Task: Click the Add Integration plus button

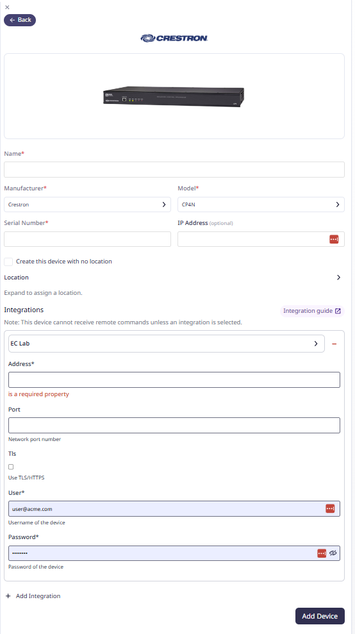Action: pos(33,596)
